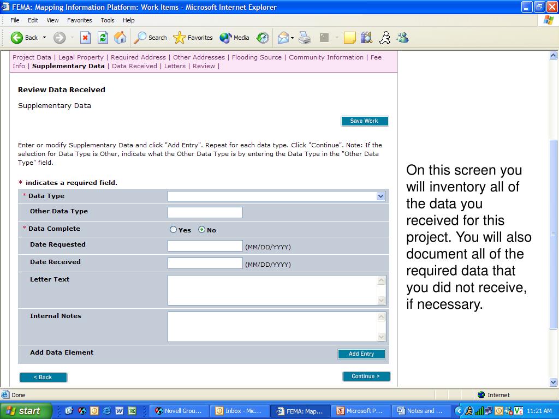Click the Save Work button
This screenshot has height=419, width=559.
click(x=364, y=121)
